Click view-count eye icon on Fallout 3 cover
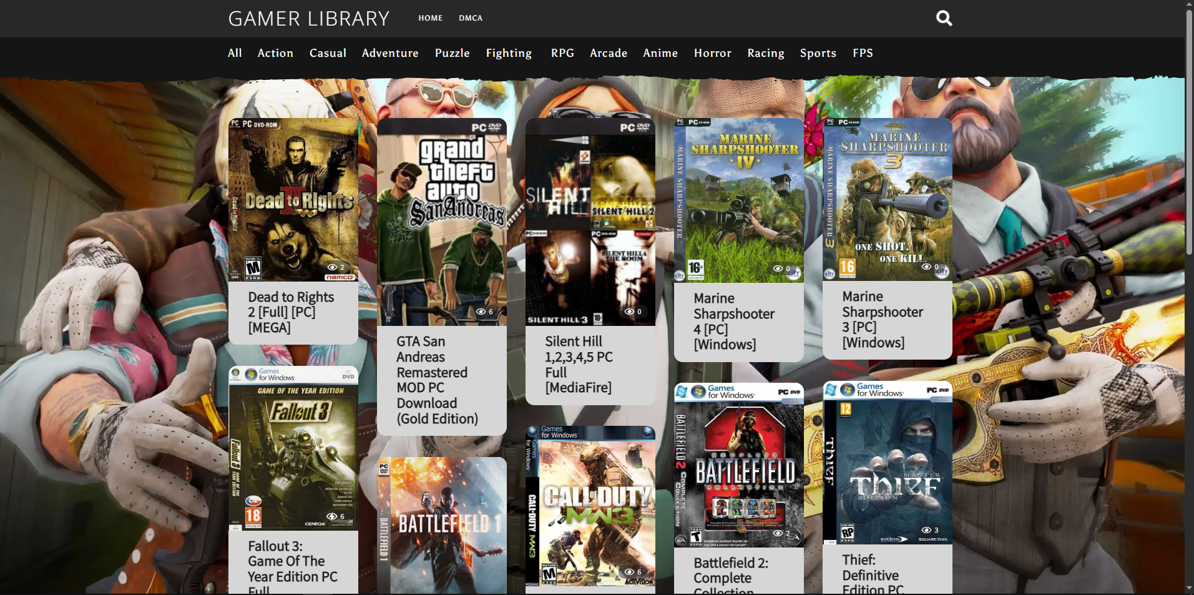Viewport: 1194px width, 595px height. 333,516
